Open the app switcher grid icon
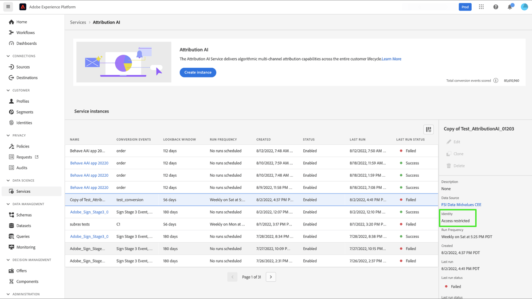 tap(481, 7)
